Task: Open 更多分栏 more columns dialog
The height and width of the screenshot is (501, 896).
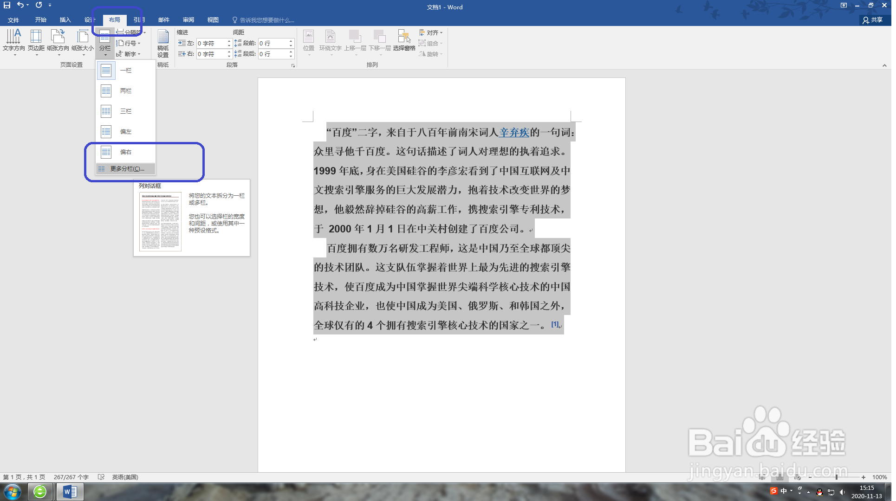Action: click(126, 169)
